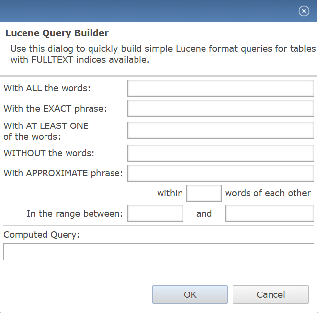The height and width of the screenshot is (313, 318).
Task: Click the WITHOUT the words input box
Action: [x=221, y=153]
